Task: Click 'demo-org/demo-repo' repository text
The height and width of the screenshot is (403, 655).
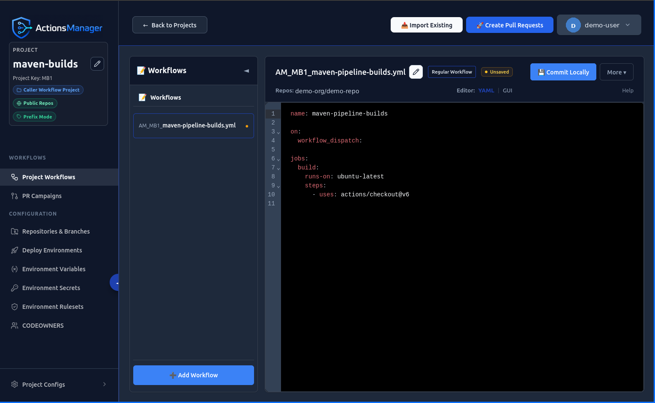Action: tap(327, 91)
